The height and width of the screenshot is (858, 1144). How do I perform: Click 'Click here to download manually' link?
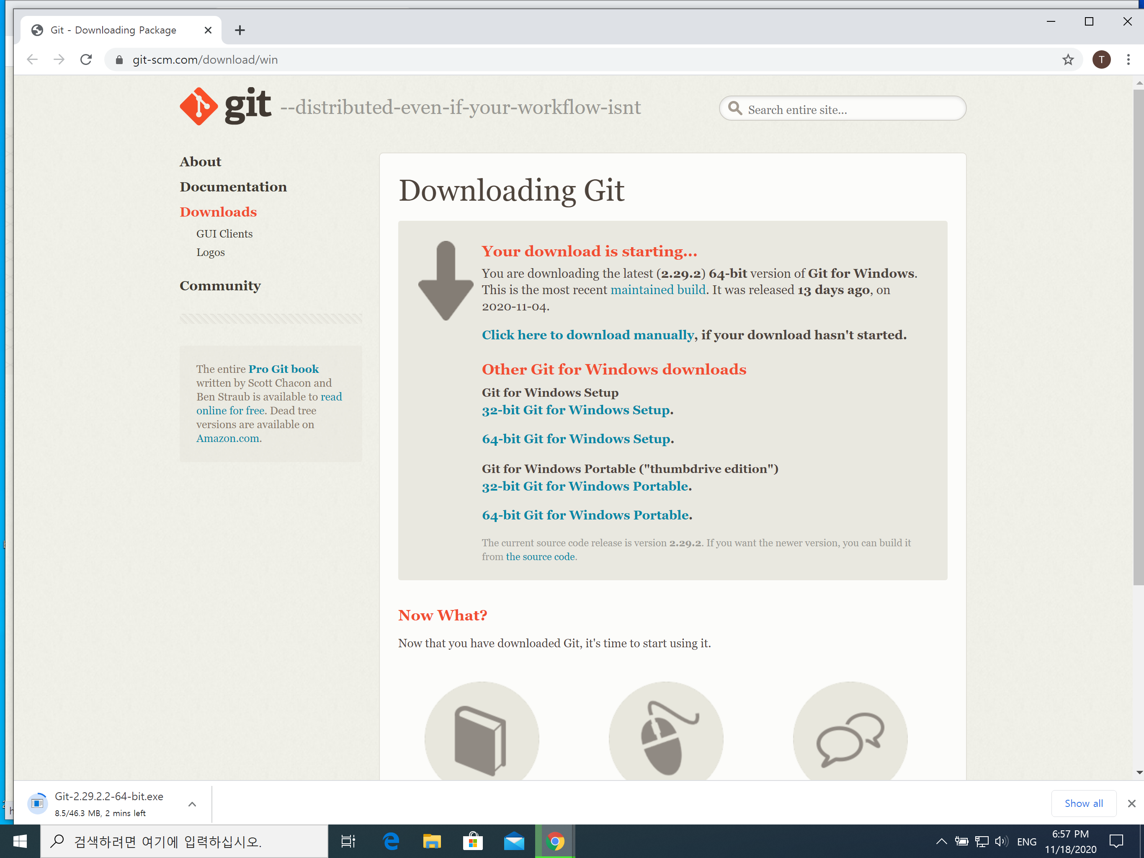[587, 335]
